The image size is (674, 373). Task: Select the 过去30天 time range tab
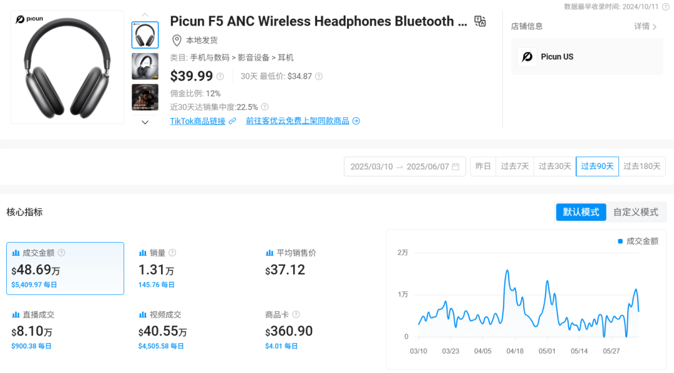click(555, 167)
